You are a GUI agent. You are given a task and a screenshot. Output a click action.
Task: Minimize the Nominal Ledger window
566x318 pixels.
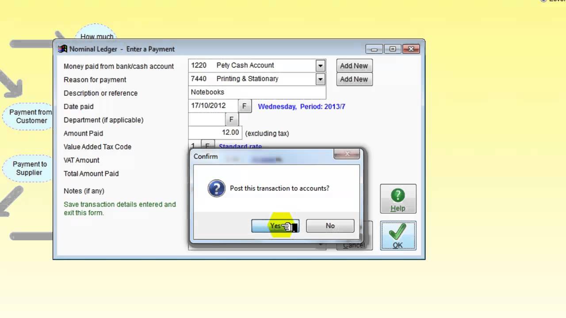(x=374, y=49)
